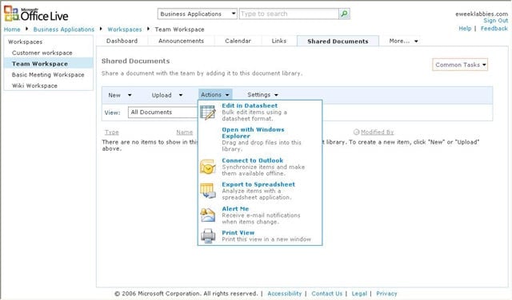Open the Feedback link
Screen dimensions: 512x300
[494, 29]
